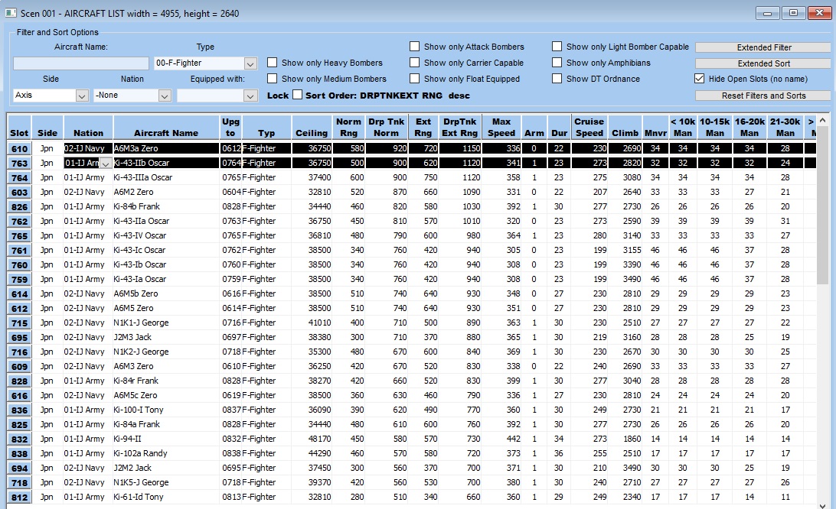Viewport: 836px width, 509px height.
Task: Sort by 16-20k Man column header
Action: click(749, 127)
